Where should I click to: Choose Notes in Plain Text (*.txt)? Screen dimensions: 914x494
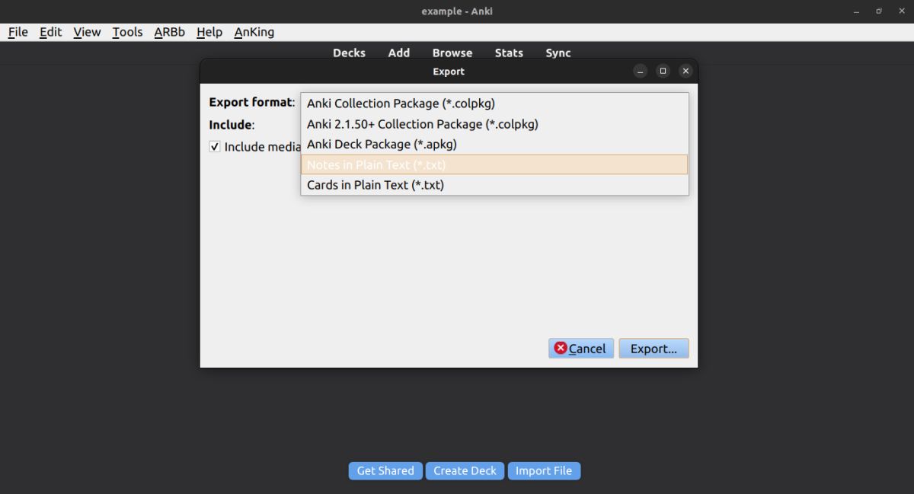pos(494,164)
